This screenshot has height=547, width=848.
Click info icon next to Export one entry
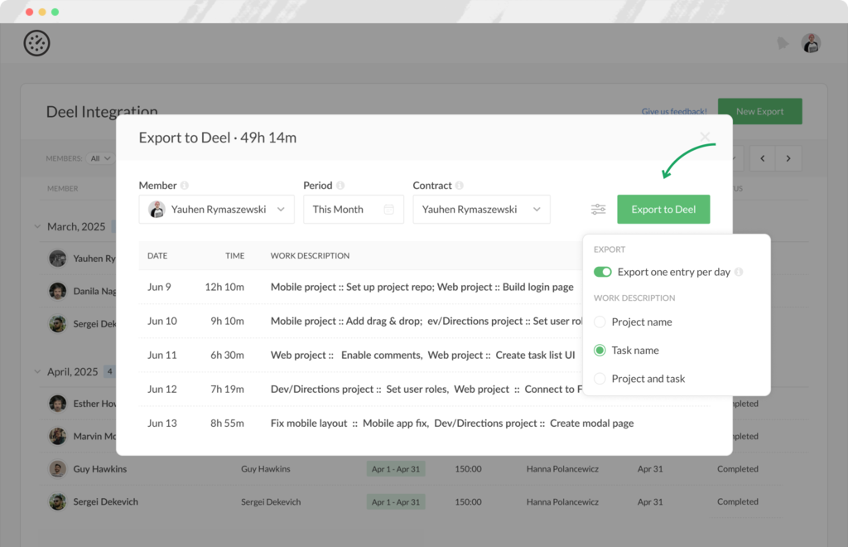739,272
